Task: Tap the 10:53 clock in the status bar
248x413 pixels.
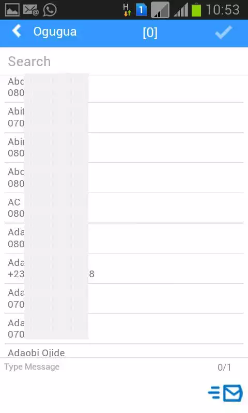Action: click(223, 10)
